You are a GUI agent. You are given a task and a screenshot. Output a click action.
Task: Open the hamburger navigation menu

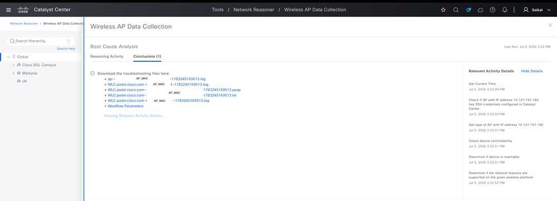point(8,10)
